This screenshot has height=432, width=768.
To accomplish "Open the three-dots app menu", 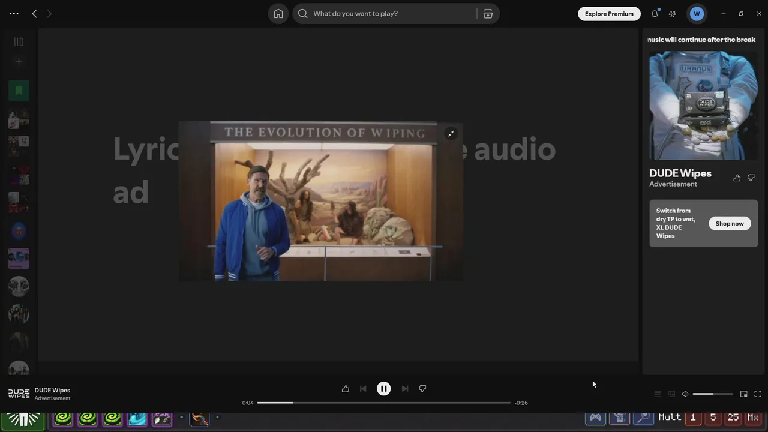I will pyautogui.click(x=14, y=13).
